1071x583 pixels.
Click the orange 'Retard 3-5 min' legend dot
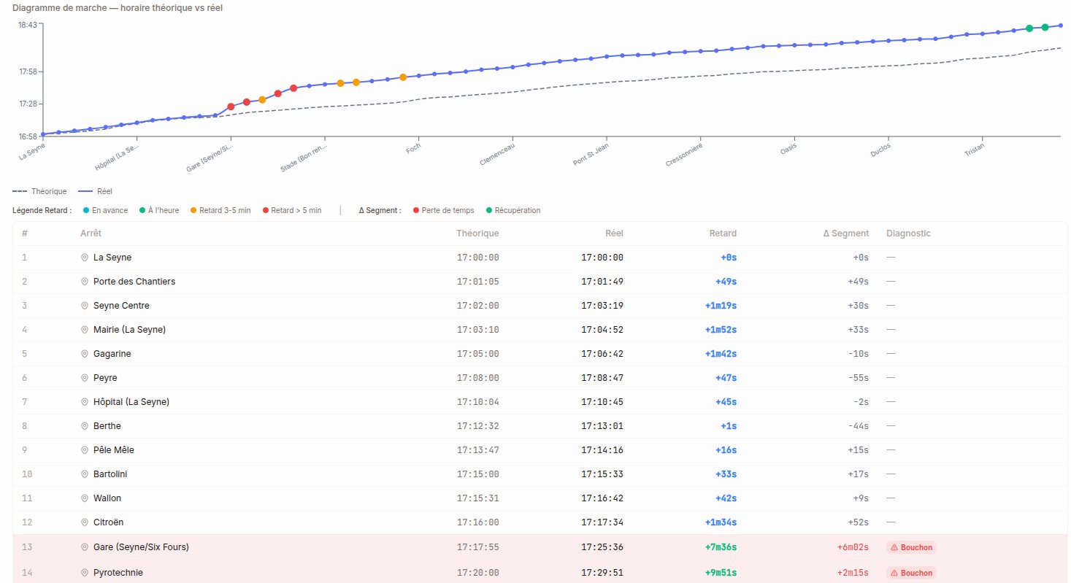[193, 210]
